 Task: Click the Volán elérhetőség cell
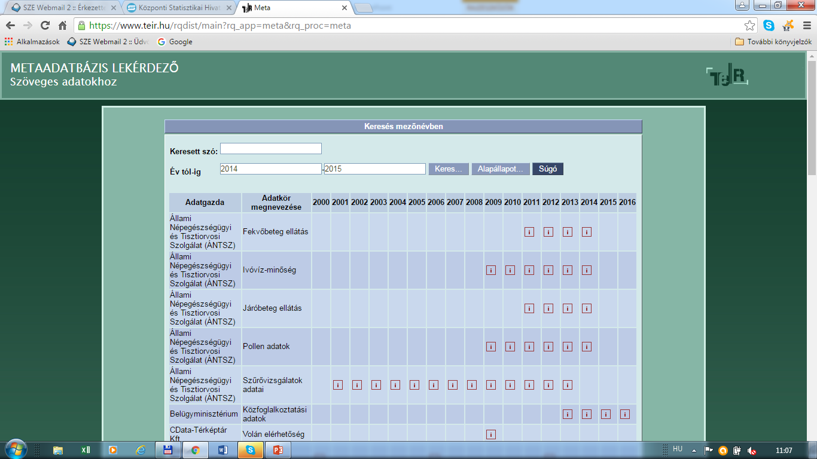tap(276, 434)
